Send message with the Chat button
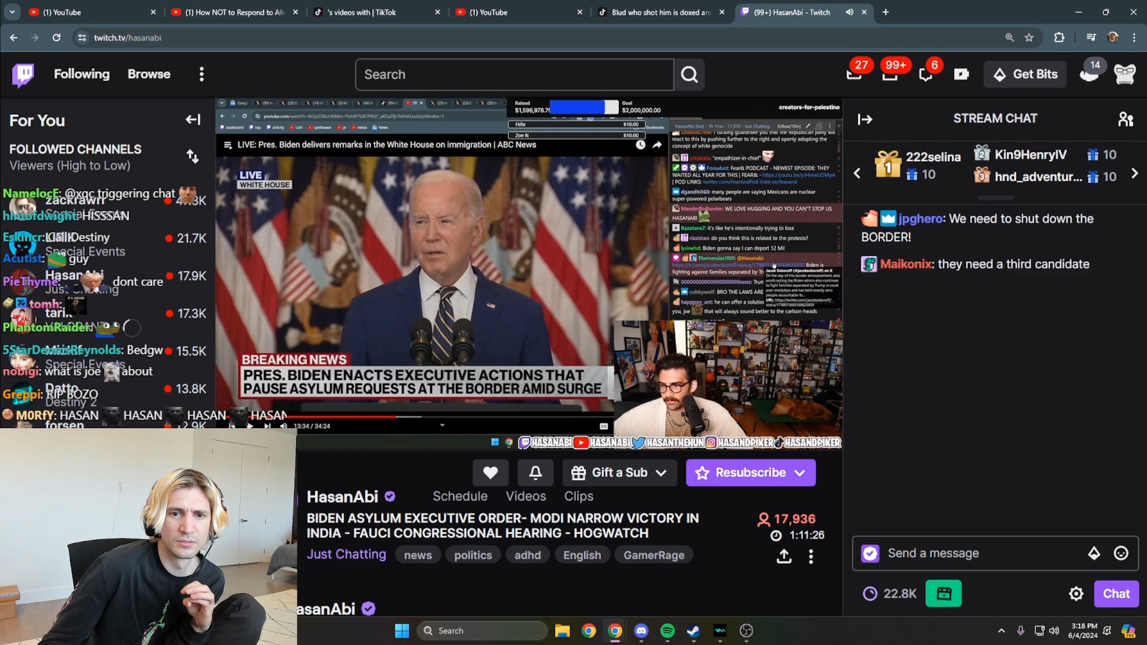This screenshot has width=1147, height=645. pyautogui.click(x=1116, y=594)
